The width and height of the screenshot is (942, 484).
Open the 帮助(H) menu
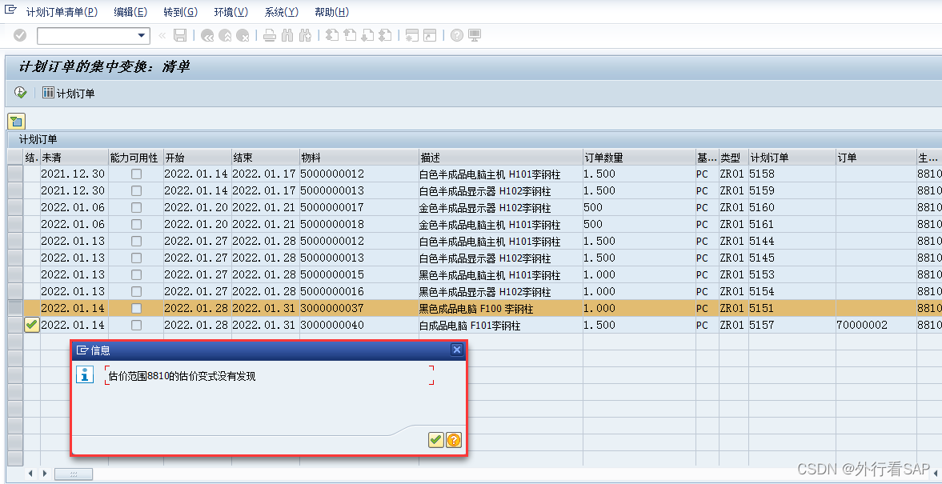(x=331, y=12)
